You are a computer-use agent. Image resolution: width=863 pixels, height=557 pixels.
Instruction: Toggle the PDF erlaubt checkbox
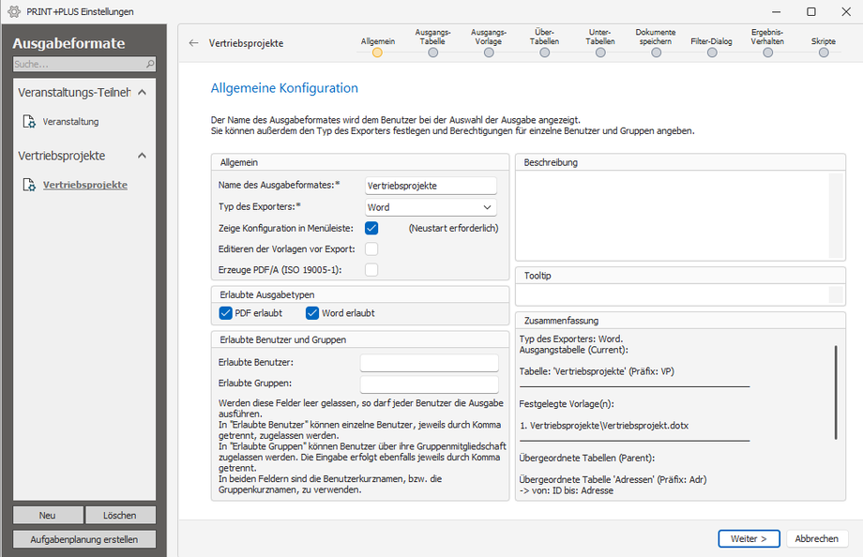pyautogui.click(x=226, y=312)
